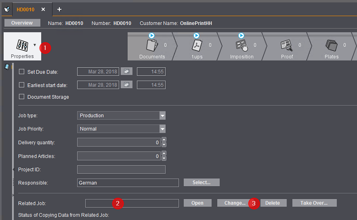Enable the Earliest start date checkbox

21,85
